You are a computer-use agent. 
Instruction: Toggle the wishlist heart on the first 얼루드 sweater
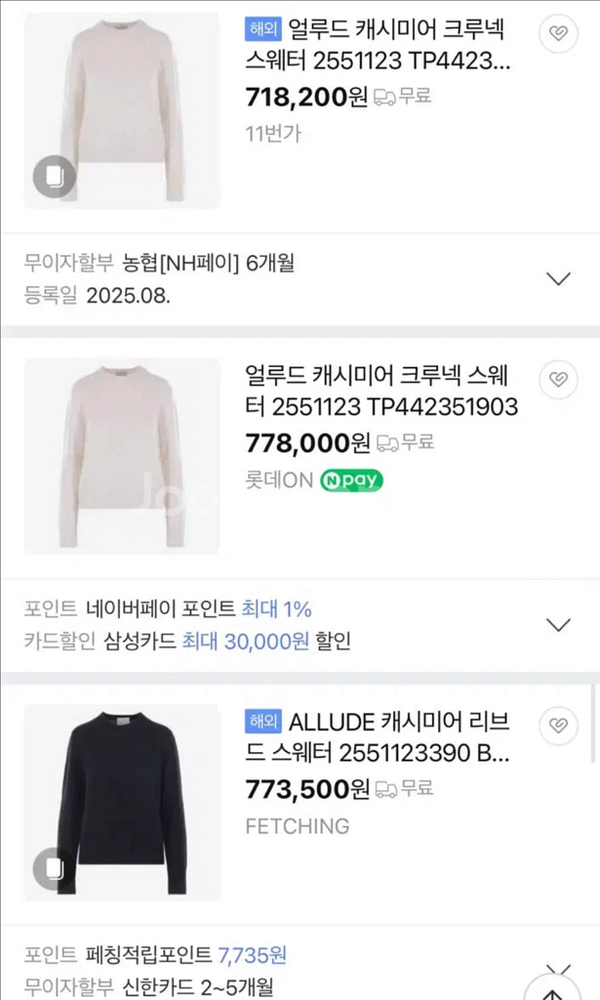click(557, 33)
